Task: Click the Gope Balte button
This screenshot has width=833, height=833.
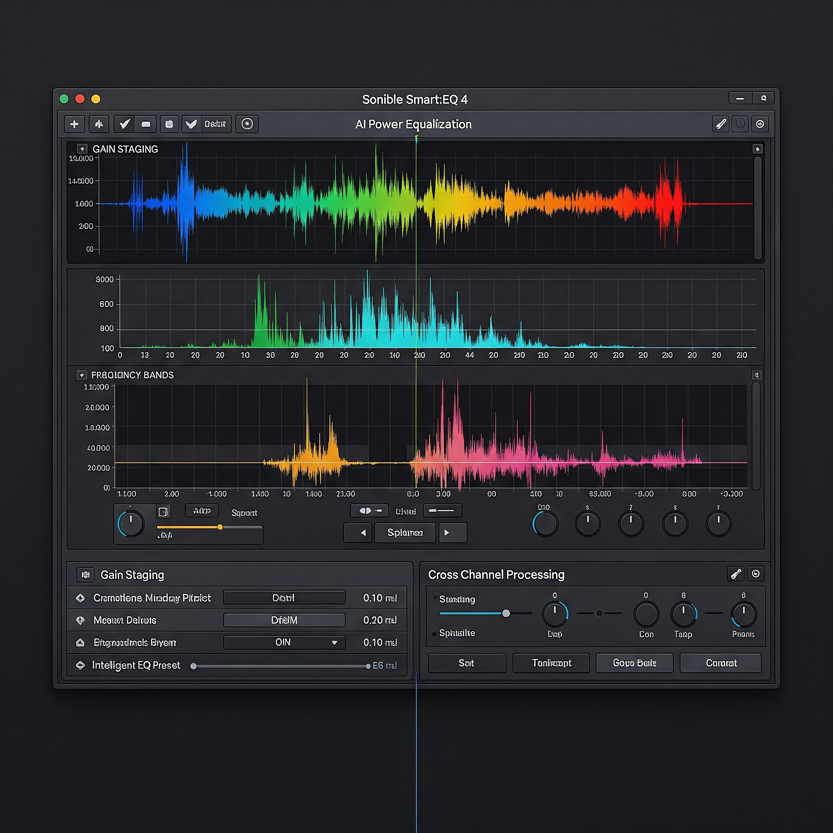Action: tap(634, 663)
